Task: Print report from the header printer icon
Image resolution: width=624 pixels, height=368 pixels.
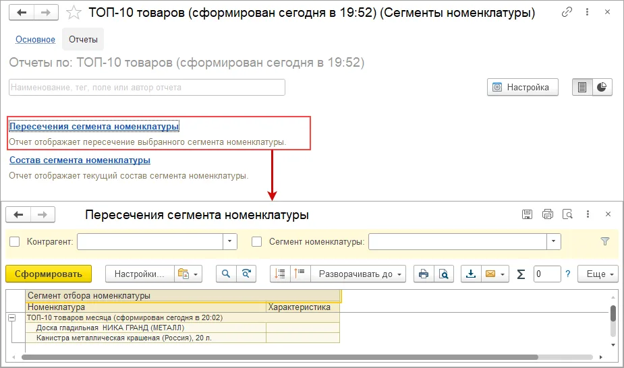Action: click(x=548, y=214)
